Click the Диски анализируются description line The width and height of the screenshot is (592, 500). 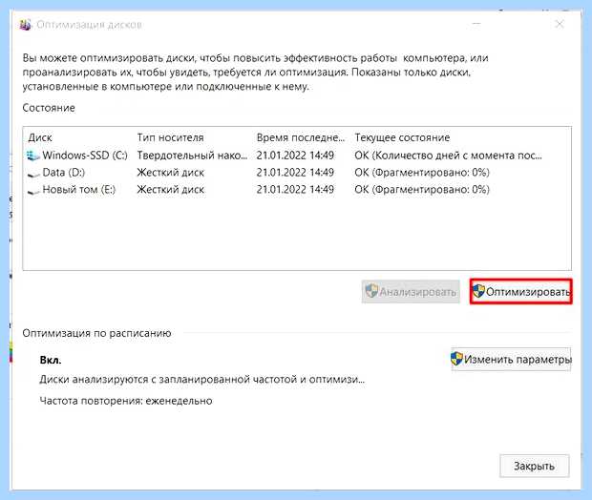point(202,379)
